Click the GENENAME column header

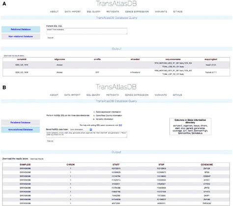pyautogui.click(x=207, y=165)
